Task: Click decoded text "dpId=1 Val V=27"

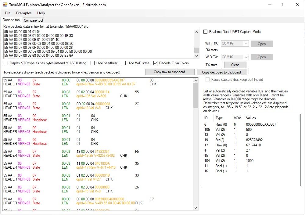Action: pyautogui.click(x=88, y=179)
